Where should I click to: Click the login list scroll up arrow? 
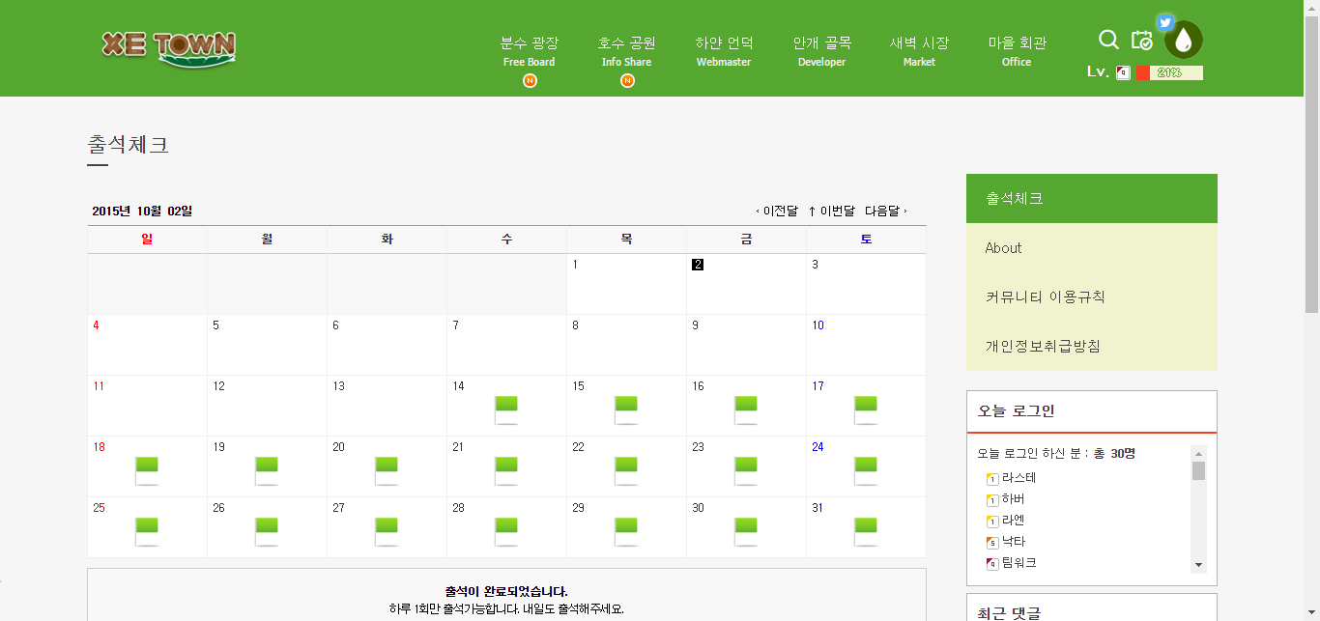point(1198,453)
